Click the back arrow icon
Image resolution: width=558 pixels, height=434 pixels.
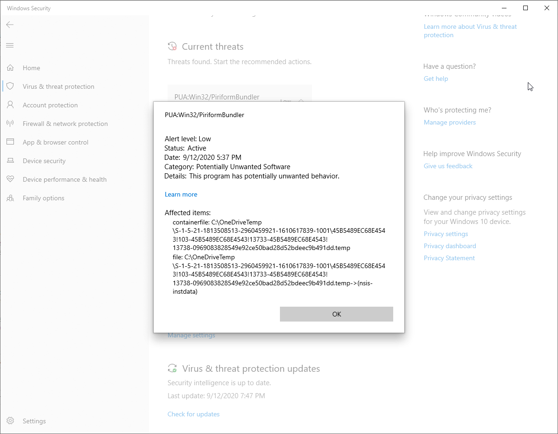10,25
